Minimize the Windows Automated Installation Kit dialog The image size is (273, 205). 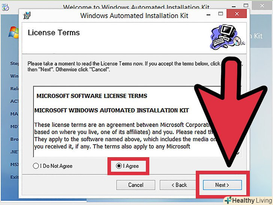pyautogui.click(x=208, y=15)
